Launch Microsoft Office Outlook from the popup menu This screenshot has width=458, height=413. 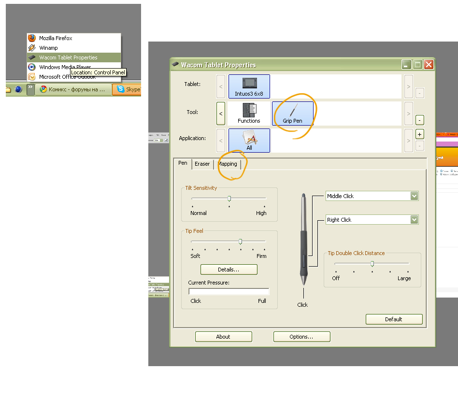pyautogui.click(x=74, y=77)
